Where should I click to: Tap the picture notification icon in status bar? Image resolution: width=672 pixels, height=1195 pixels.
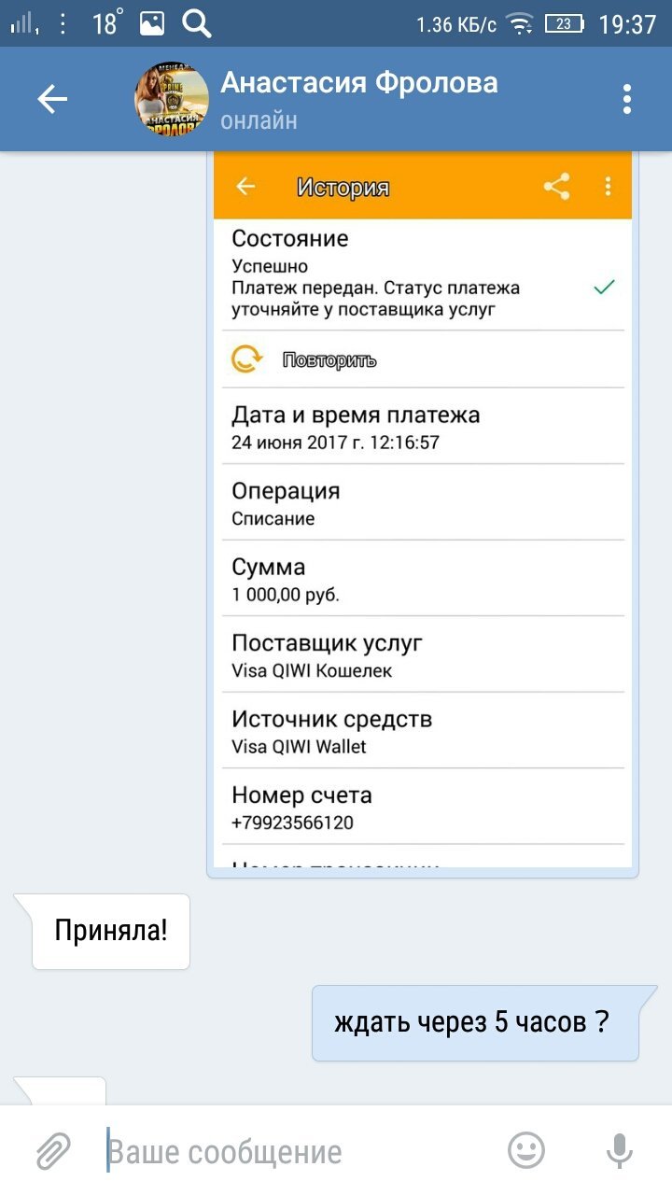click(x=152, y=23)
